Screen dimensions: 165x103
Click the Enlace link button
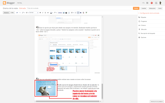[60, 13]
